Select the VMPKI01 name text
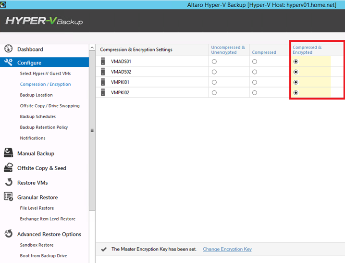This screenshot has width=345, height=263. (120, 82)
